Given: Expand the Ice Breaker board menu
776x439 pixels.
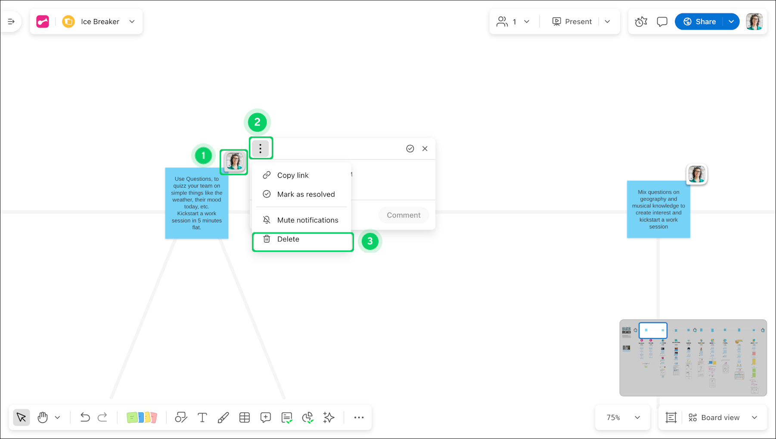Looking at the screenshot, I should click(x=132, y=22).
